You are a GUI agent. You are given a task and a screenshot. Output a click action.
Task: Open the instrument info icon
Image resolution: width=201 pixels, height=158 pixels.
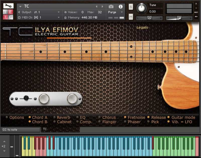tap(121, 7)
